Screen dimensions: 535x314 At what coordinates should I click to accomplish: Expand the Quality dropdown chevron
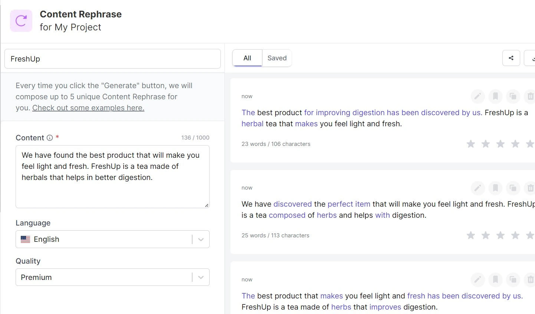pyautogui.click(x=201, y=277)
